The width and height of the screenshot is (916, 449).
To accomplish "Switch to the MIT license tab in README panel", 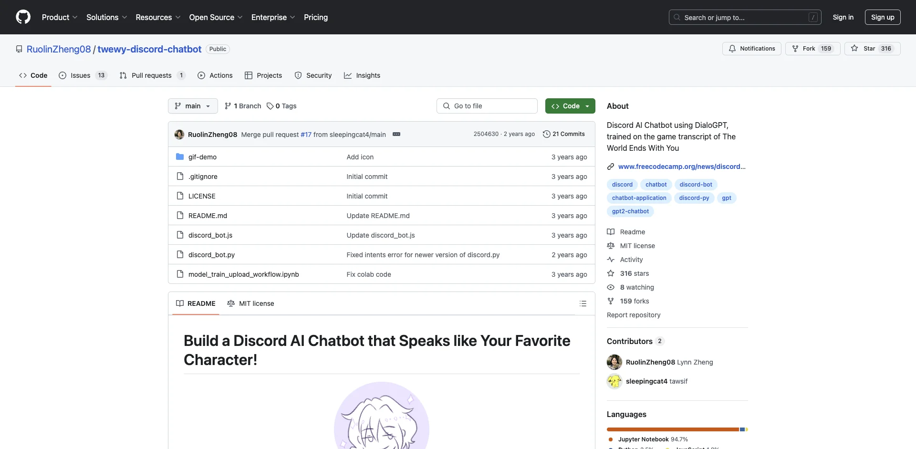I will coord(250,303).
